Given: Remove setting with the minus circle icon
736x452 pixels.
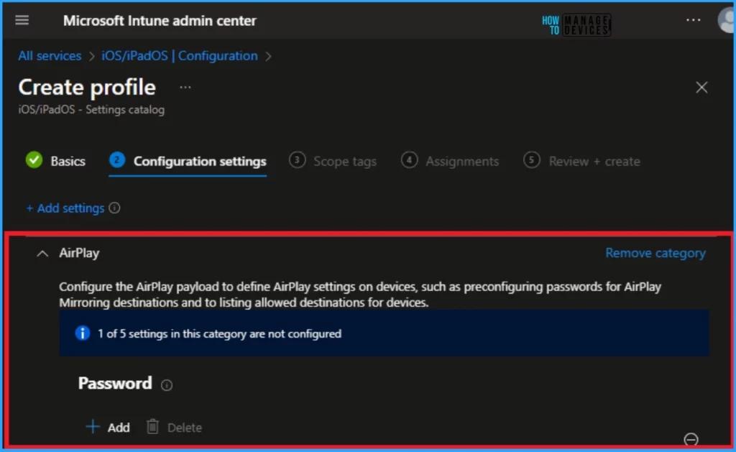Looking at the screenshot, I should pyautogui.click(x=691, y=440).
